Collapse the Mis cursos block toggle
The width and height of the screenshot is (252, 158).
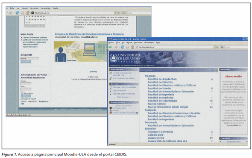[x=137, y=84]
